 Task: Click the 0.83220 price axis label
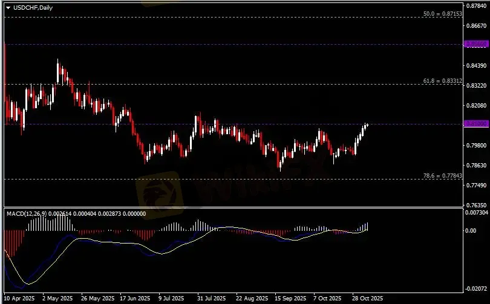point(477,86)
